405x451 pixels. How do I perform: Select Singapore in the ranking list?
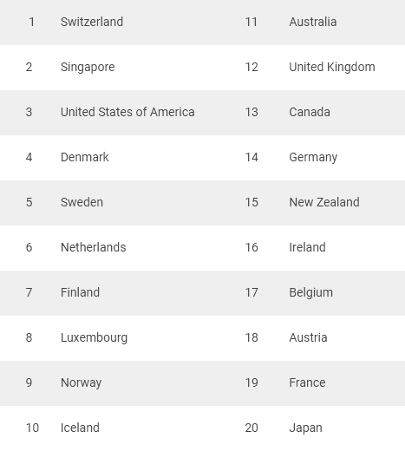click(x=88, y=68)
